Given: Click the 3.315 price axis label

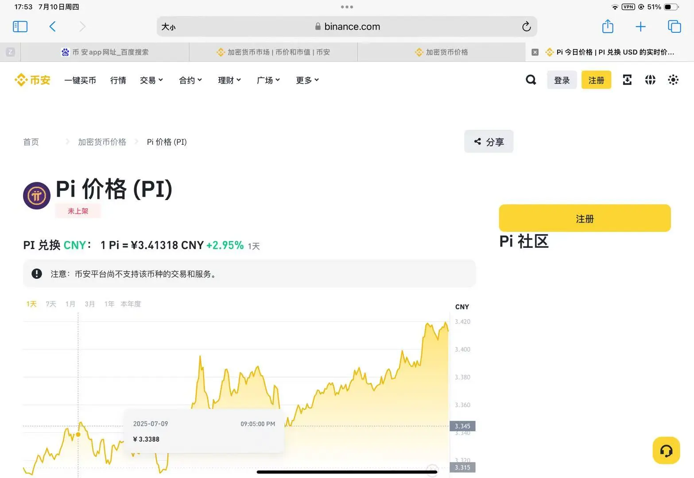Looking at the screenshot, I should pyautogui.click(x=462, y=467).
